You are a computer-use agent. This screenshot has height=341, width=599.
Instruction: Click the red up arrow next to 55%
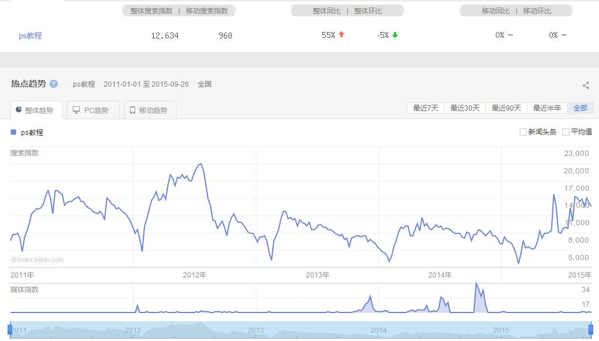[341, 34]
